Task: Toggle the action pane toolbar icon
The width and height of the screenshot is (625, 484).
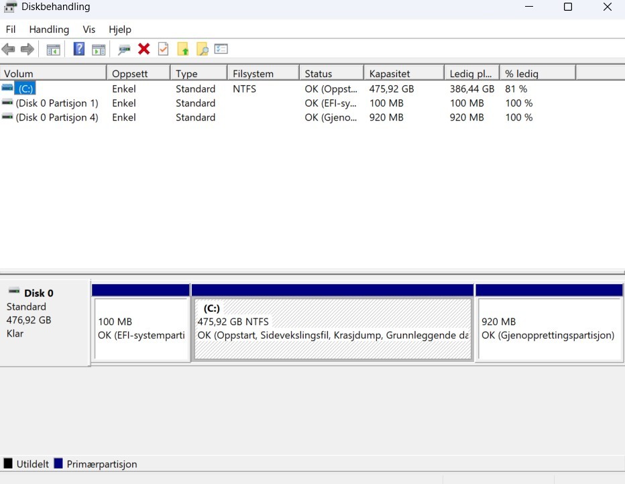Action: click(x=98, y=48)
